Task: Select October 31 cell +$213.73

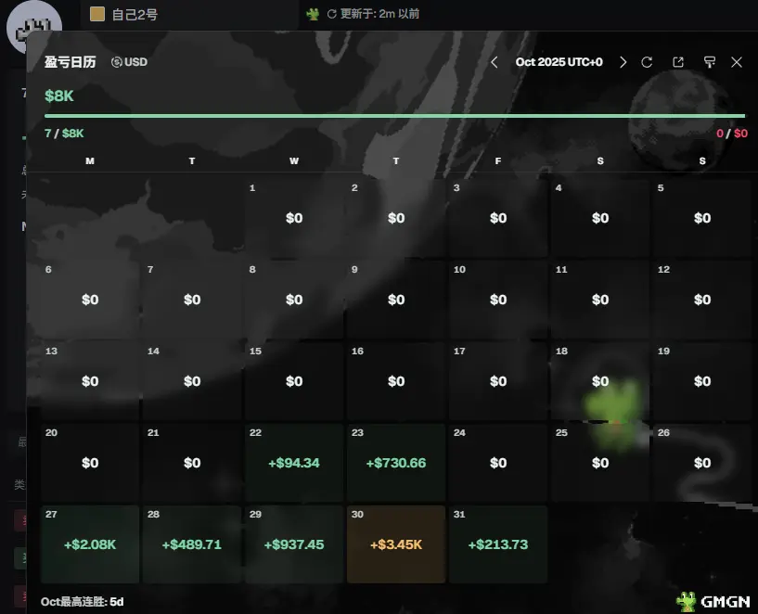Action: 498,544
